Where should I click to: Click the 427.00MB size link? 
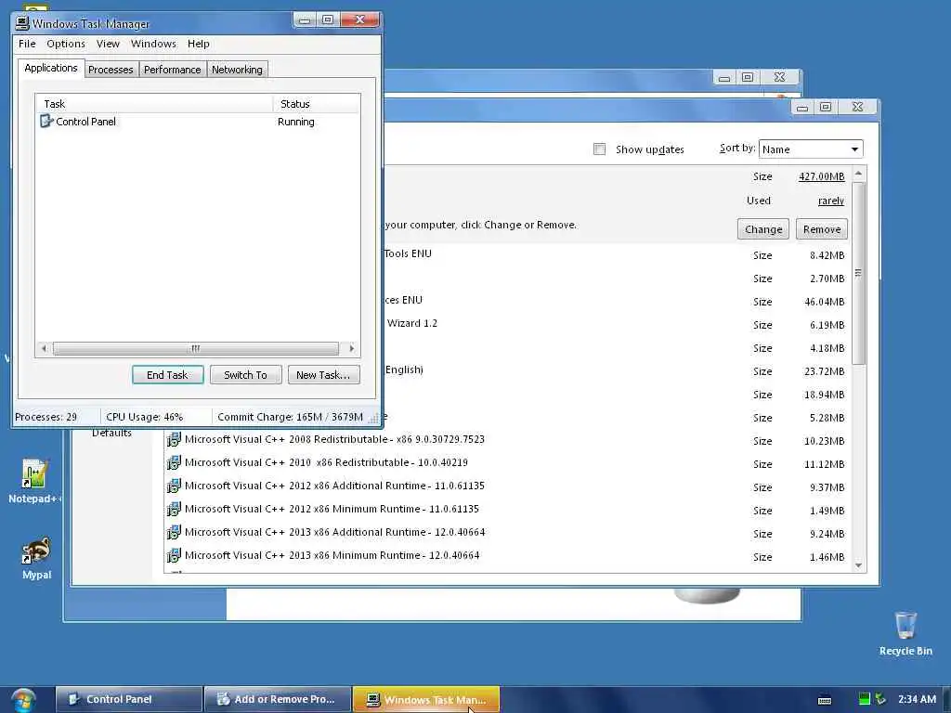(x=821, y=176)
